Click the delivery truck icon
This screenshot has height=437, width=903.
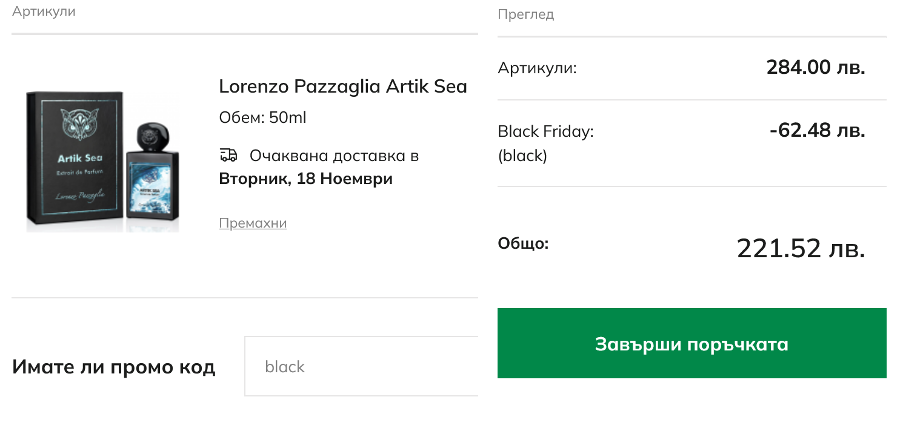click(228, 155)
